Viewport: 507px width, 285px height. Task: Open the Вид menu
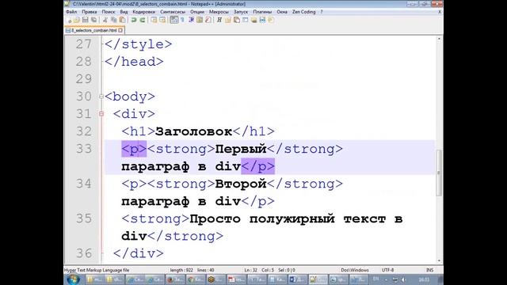click(x=124, y=12)
